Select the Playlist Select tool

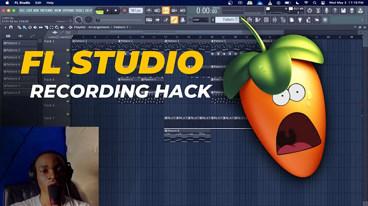(x=52, y=28)
